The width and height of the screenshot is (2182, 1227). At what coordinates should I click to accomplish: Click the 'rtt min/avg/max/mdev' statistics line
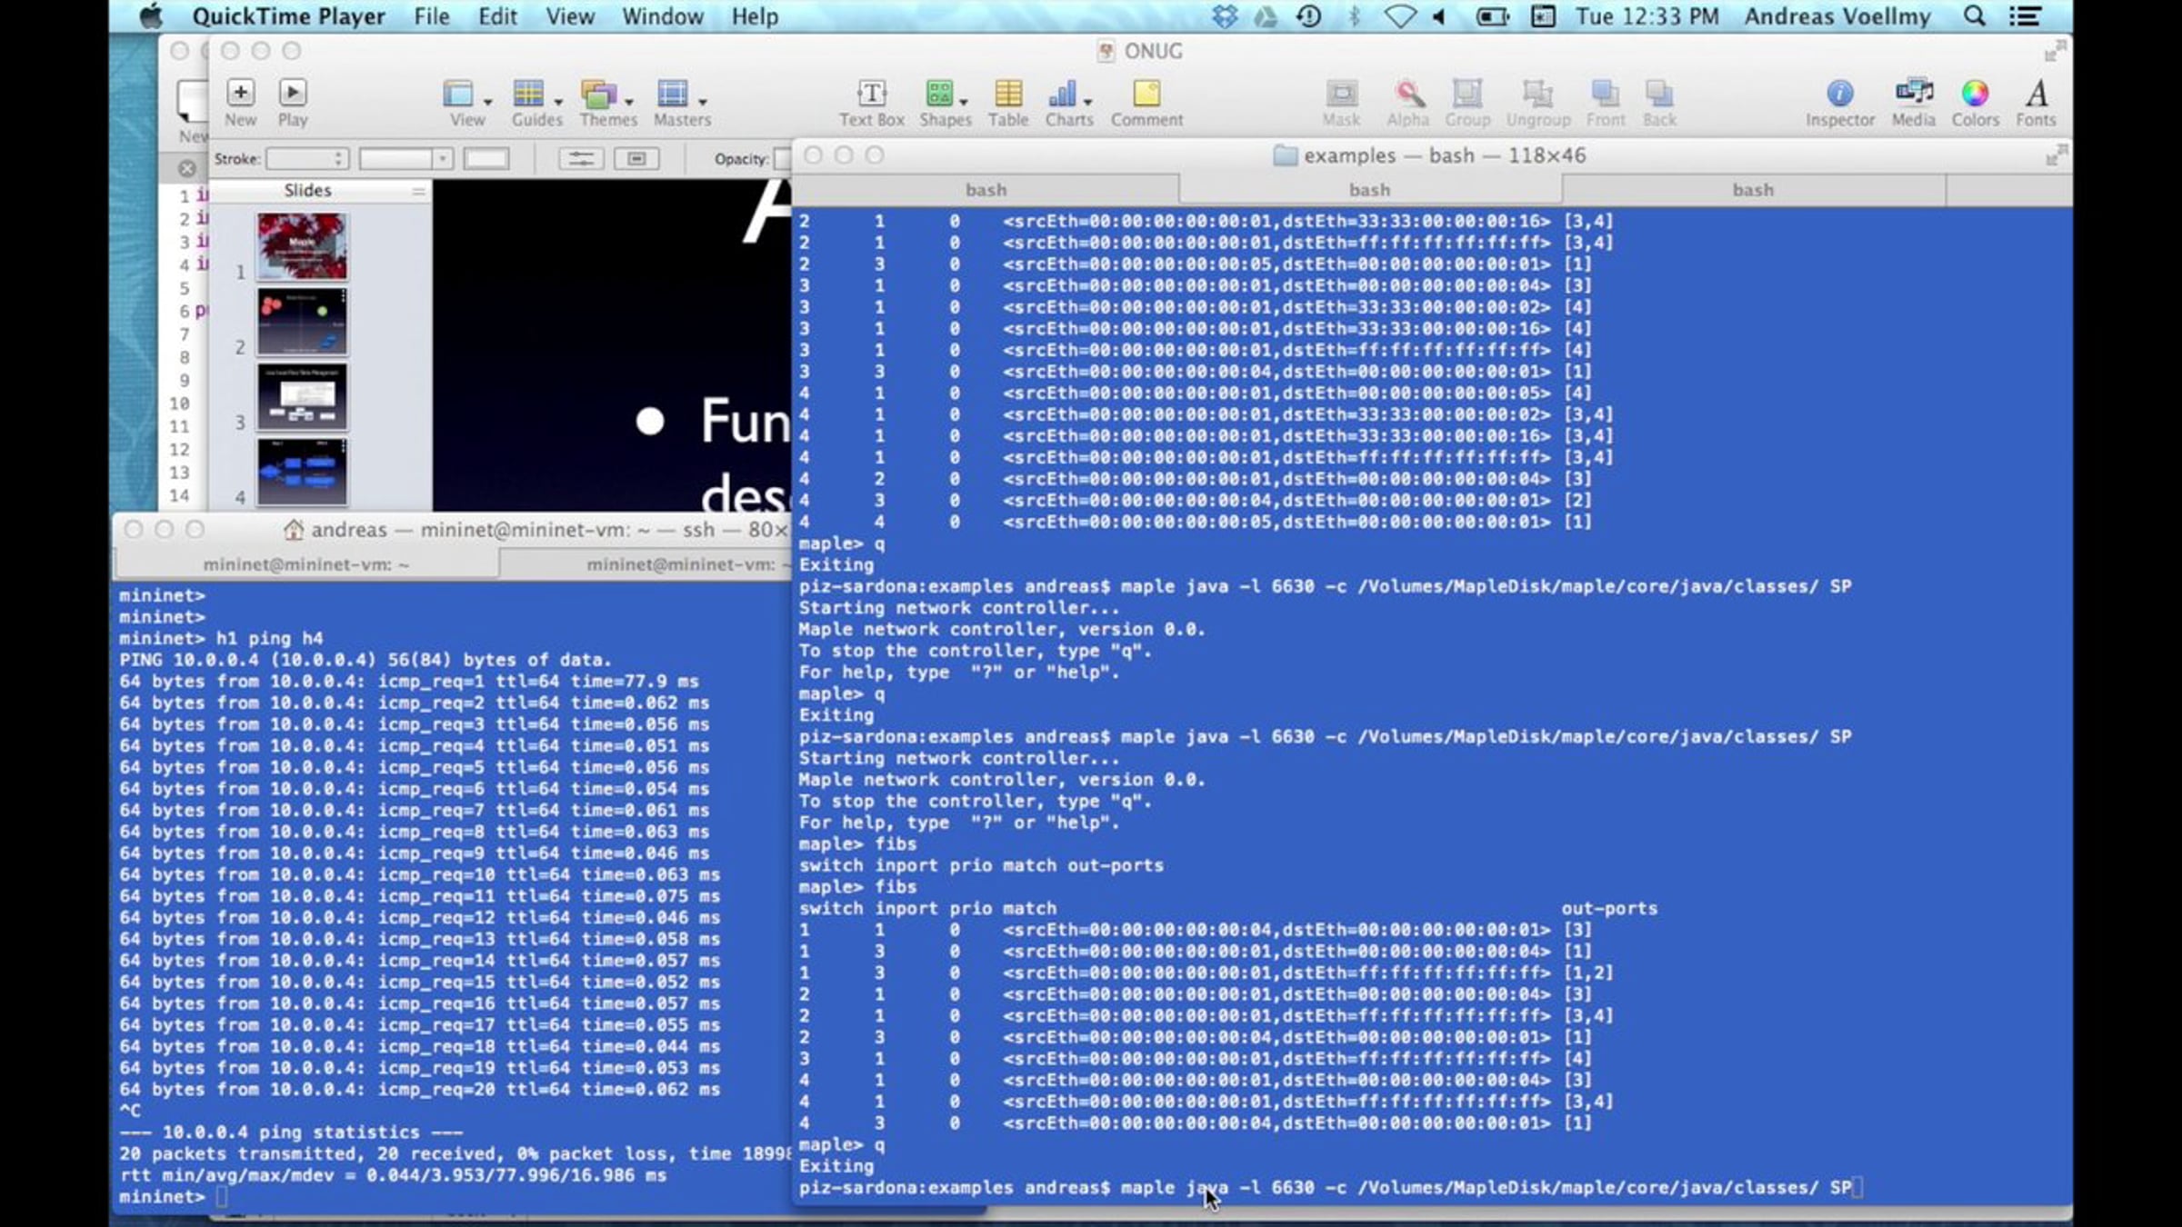393,1175
